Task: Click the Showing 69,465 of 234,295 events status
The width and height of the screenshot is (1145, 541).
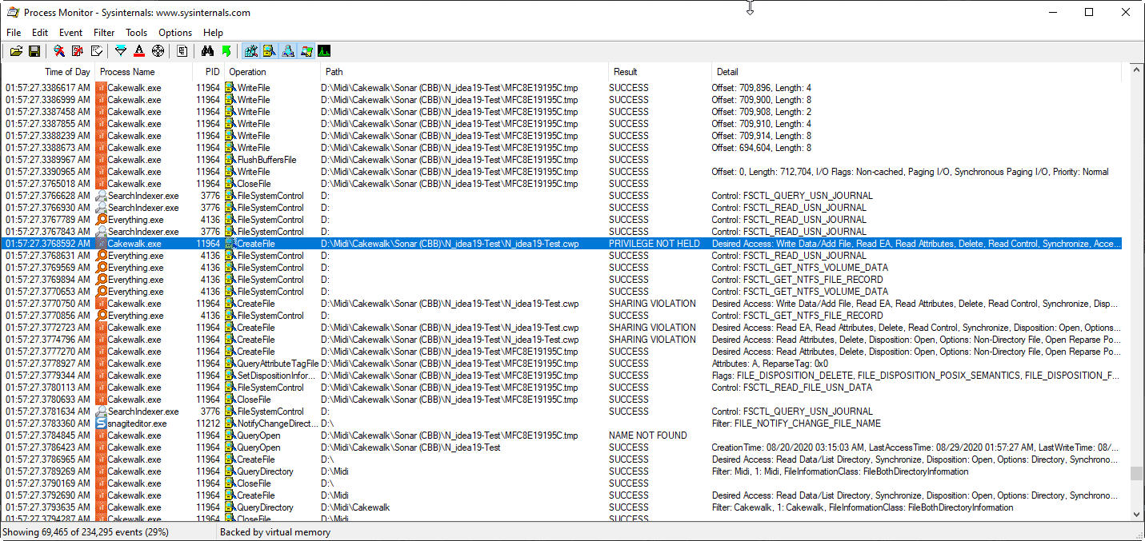Action: [x=85, y=532]
